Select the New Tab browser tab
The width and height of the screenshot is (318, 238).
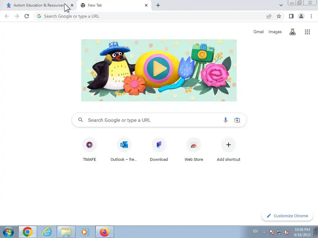pyautogui.click(x=114, y=5)
